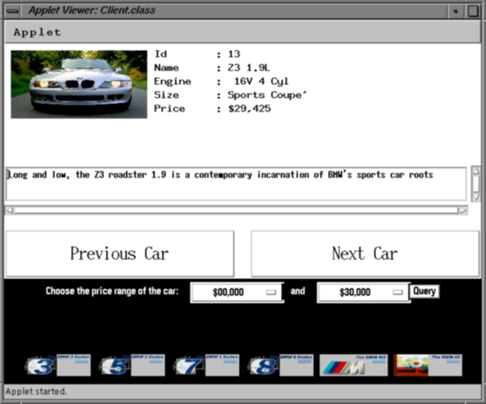Click the maximize square button in title bar
This screenshot has height=404, width=486.
pyautogui.click(x=473, y=11)
